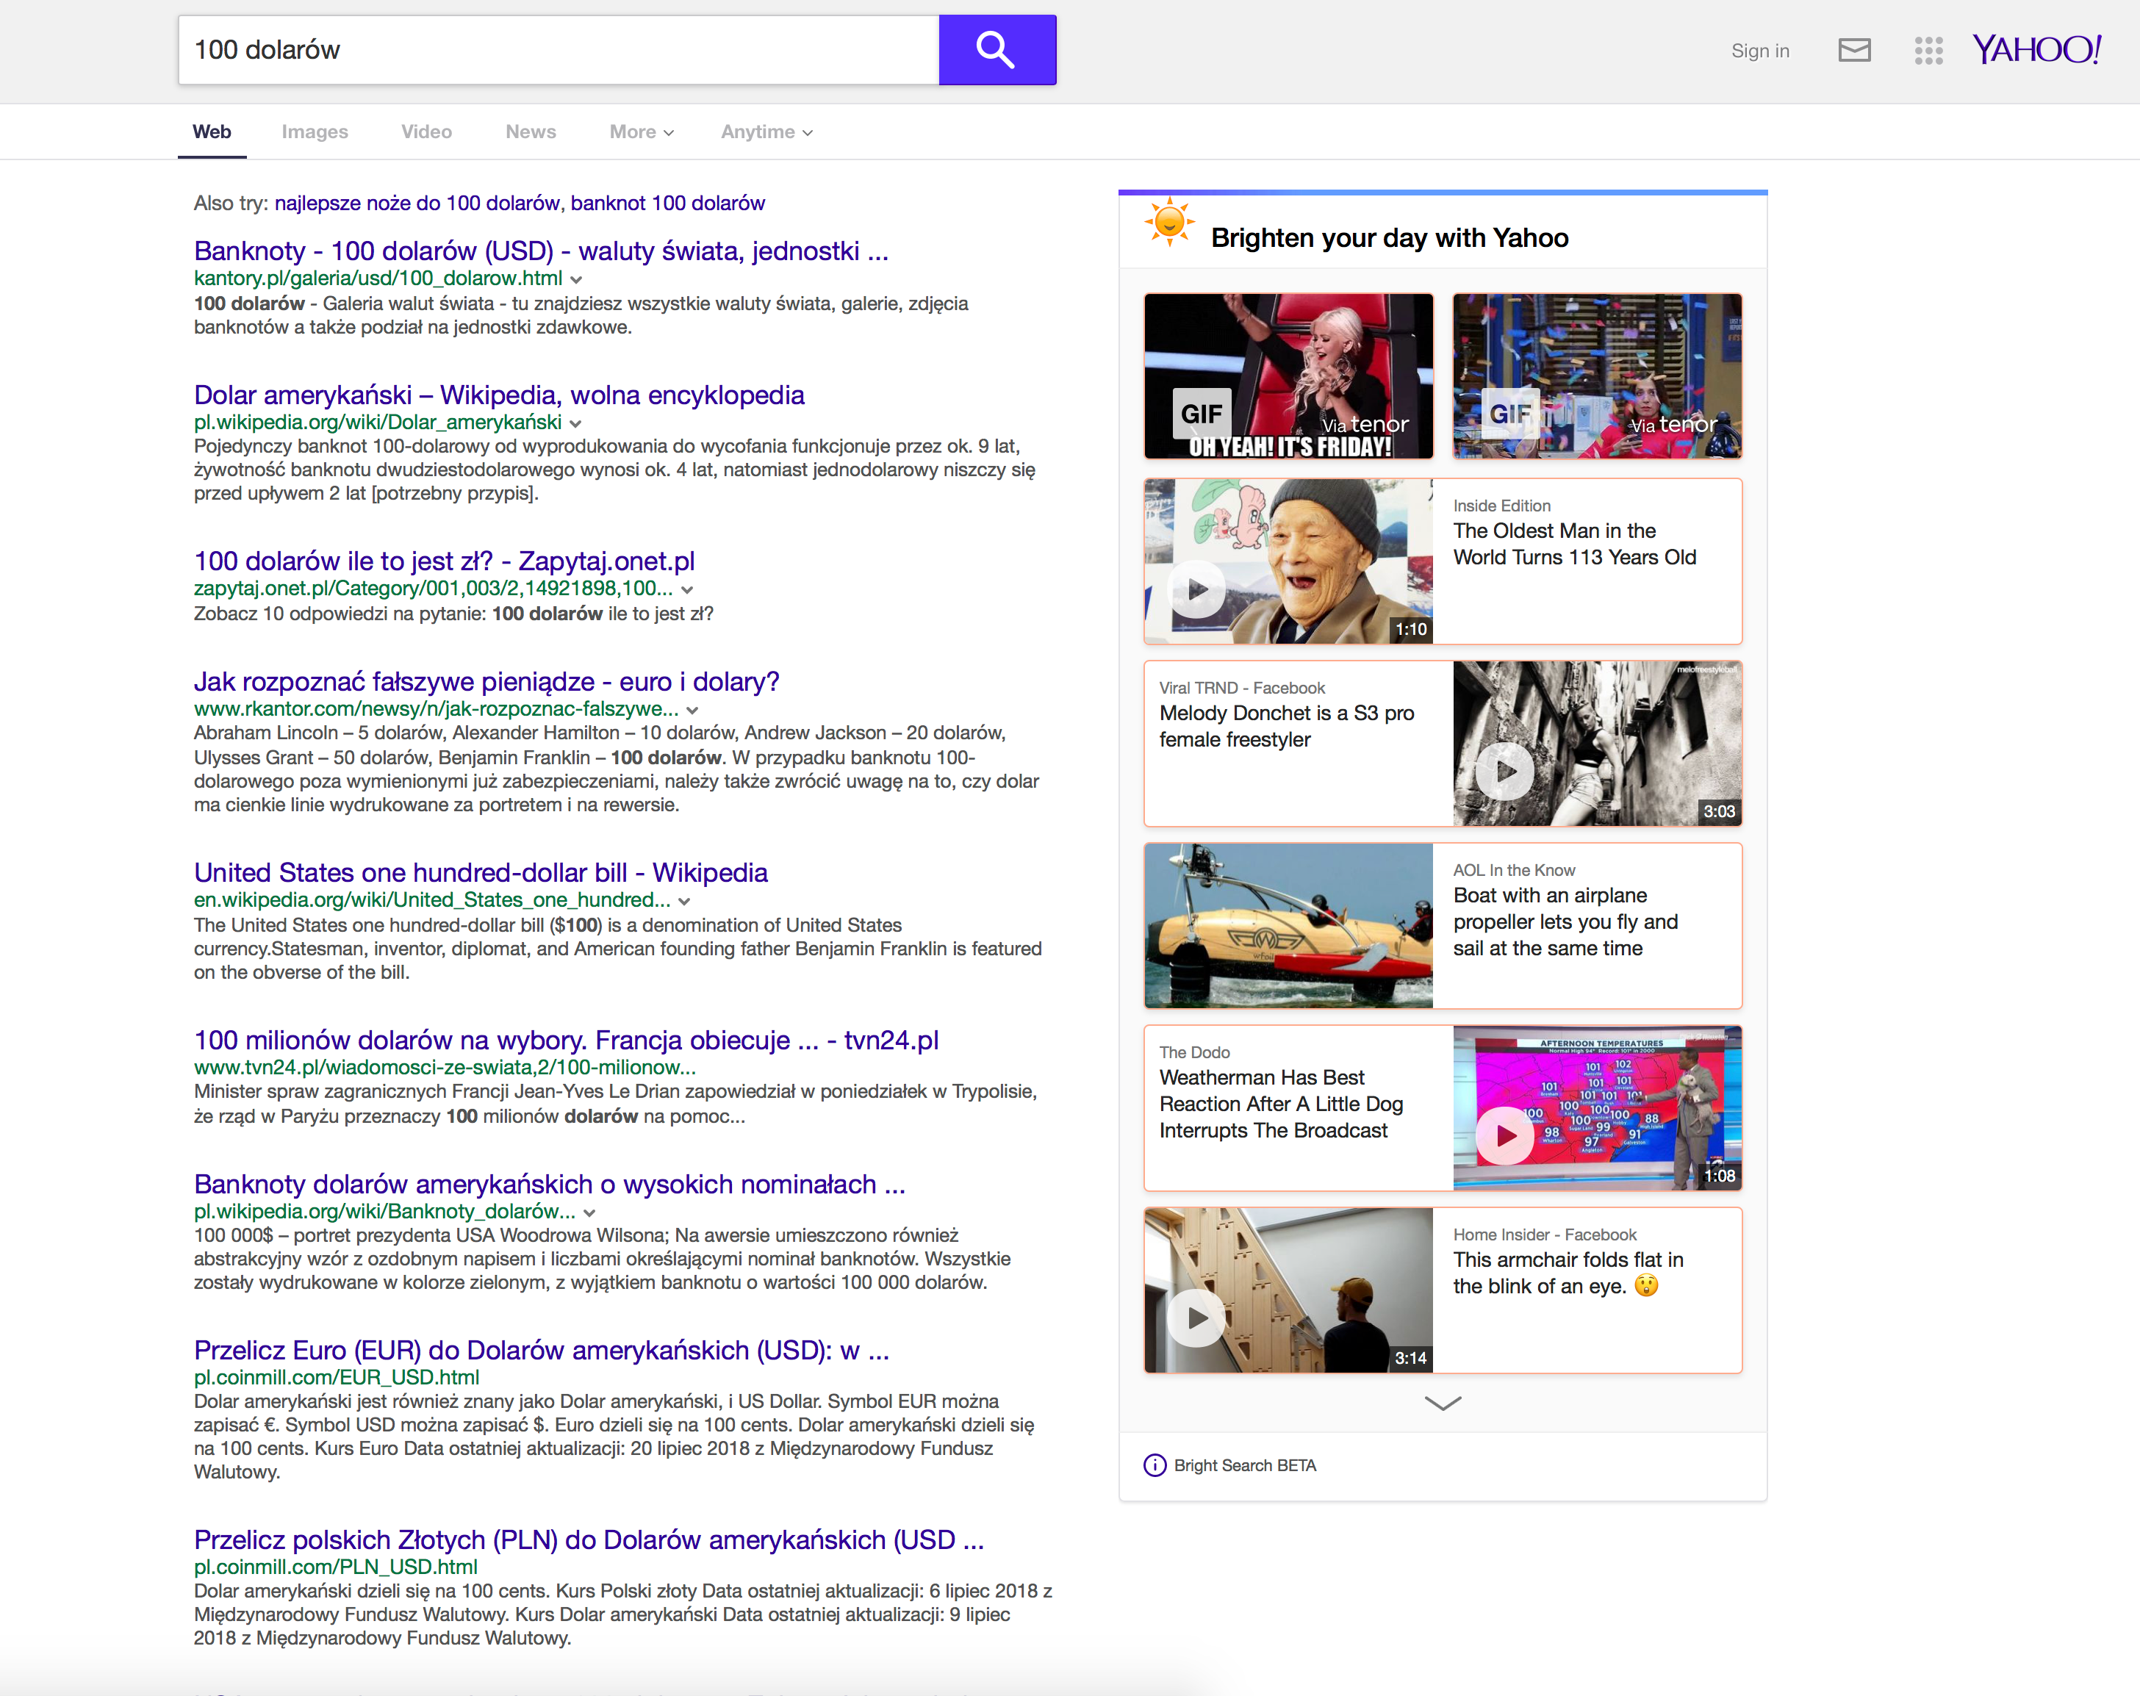Screen dimensions: 2140x1696
Task: Open the airplane propeller boat thumbnail
Action: point(1288,926)
